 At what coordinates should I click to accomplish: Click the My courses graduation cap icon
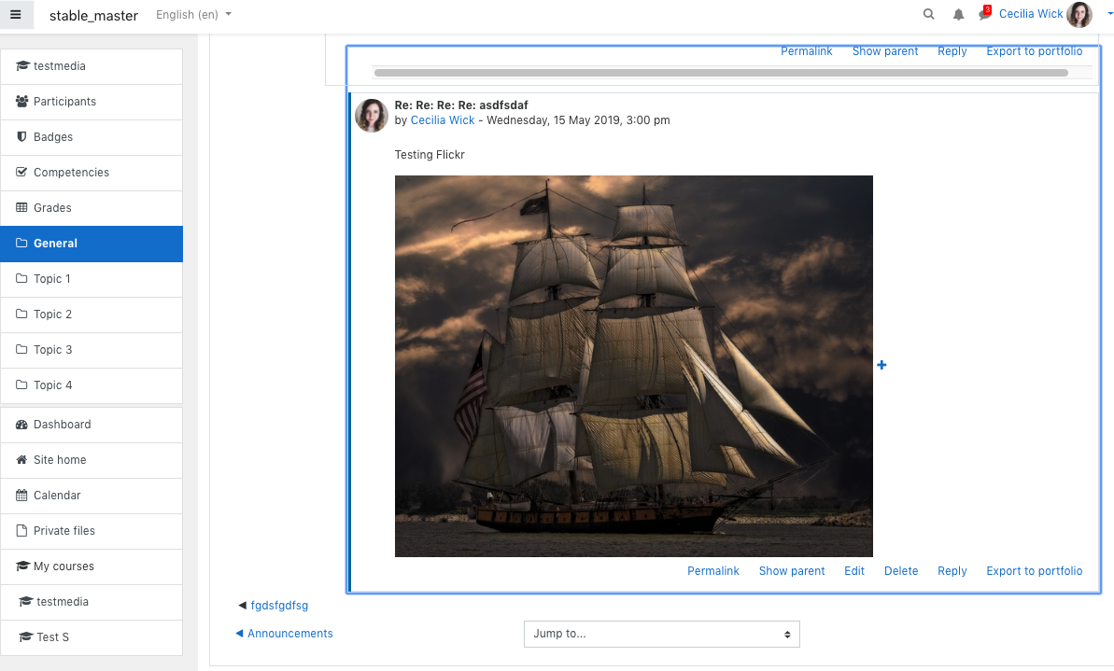(22, 566)
